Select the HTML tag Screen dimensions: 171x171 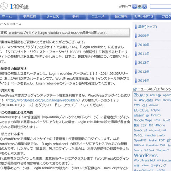157,120
